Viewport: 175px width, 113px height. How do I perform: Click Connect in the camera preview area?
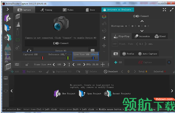pos(61,43)
